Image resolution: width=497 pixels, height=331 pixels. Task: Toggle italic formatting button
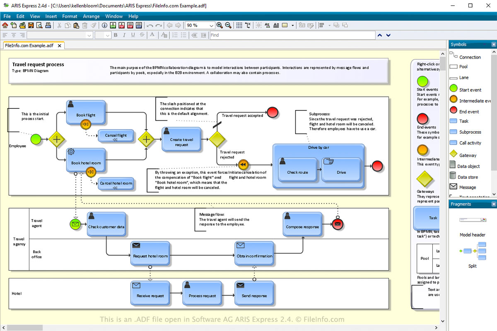click(x=124, y=35)
